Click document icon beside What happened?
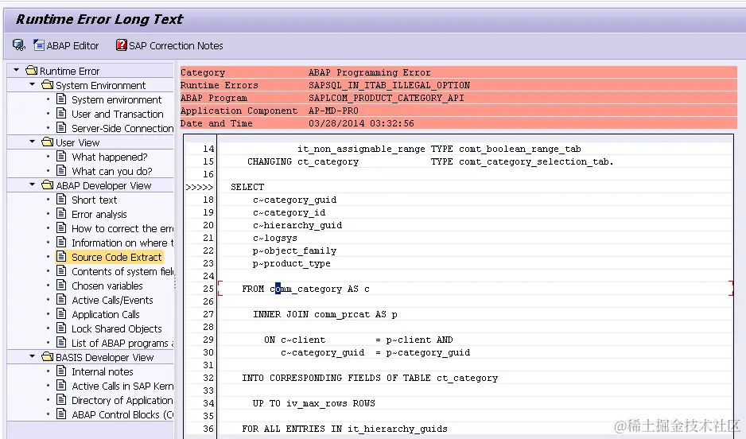746x439 pixels. click(x=61, y=156)
